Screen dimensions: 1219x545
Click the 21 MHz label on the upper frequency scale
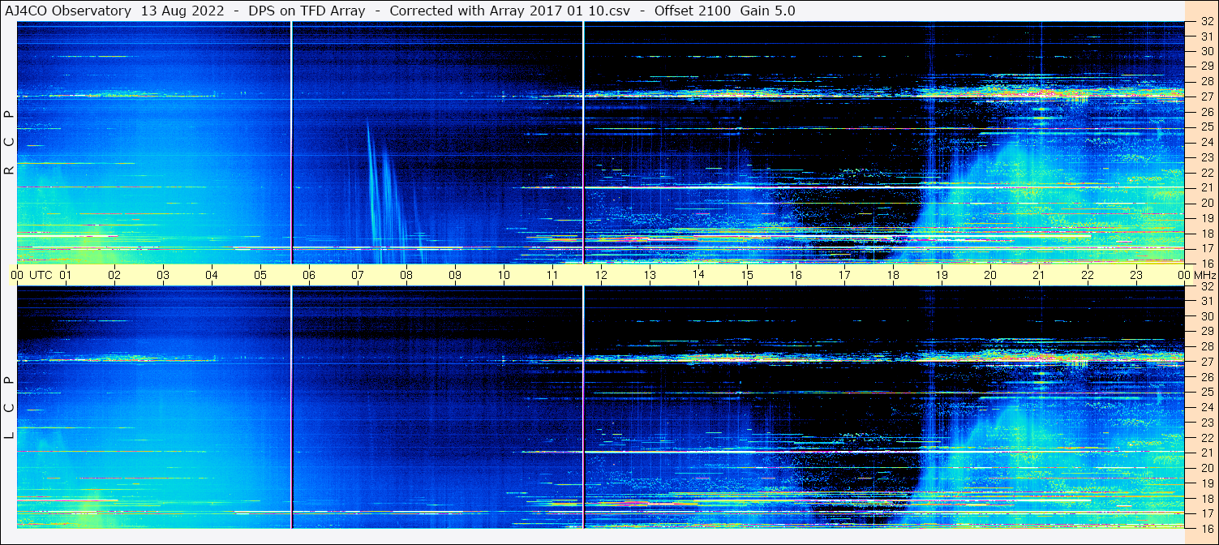click(1206, 187)
